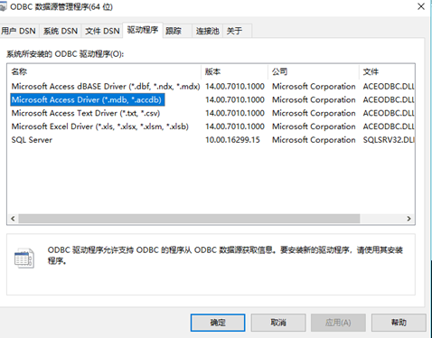This screenshot has width=432, height=338.
Task: Switch to the 用户 DSN tab
Action: (x=18, y=31)
